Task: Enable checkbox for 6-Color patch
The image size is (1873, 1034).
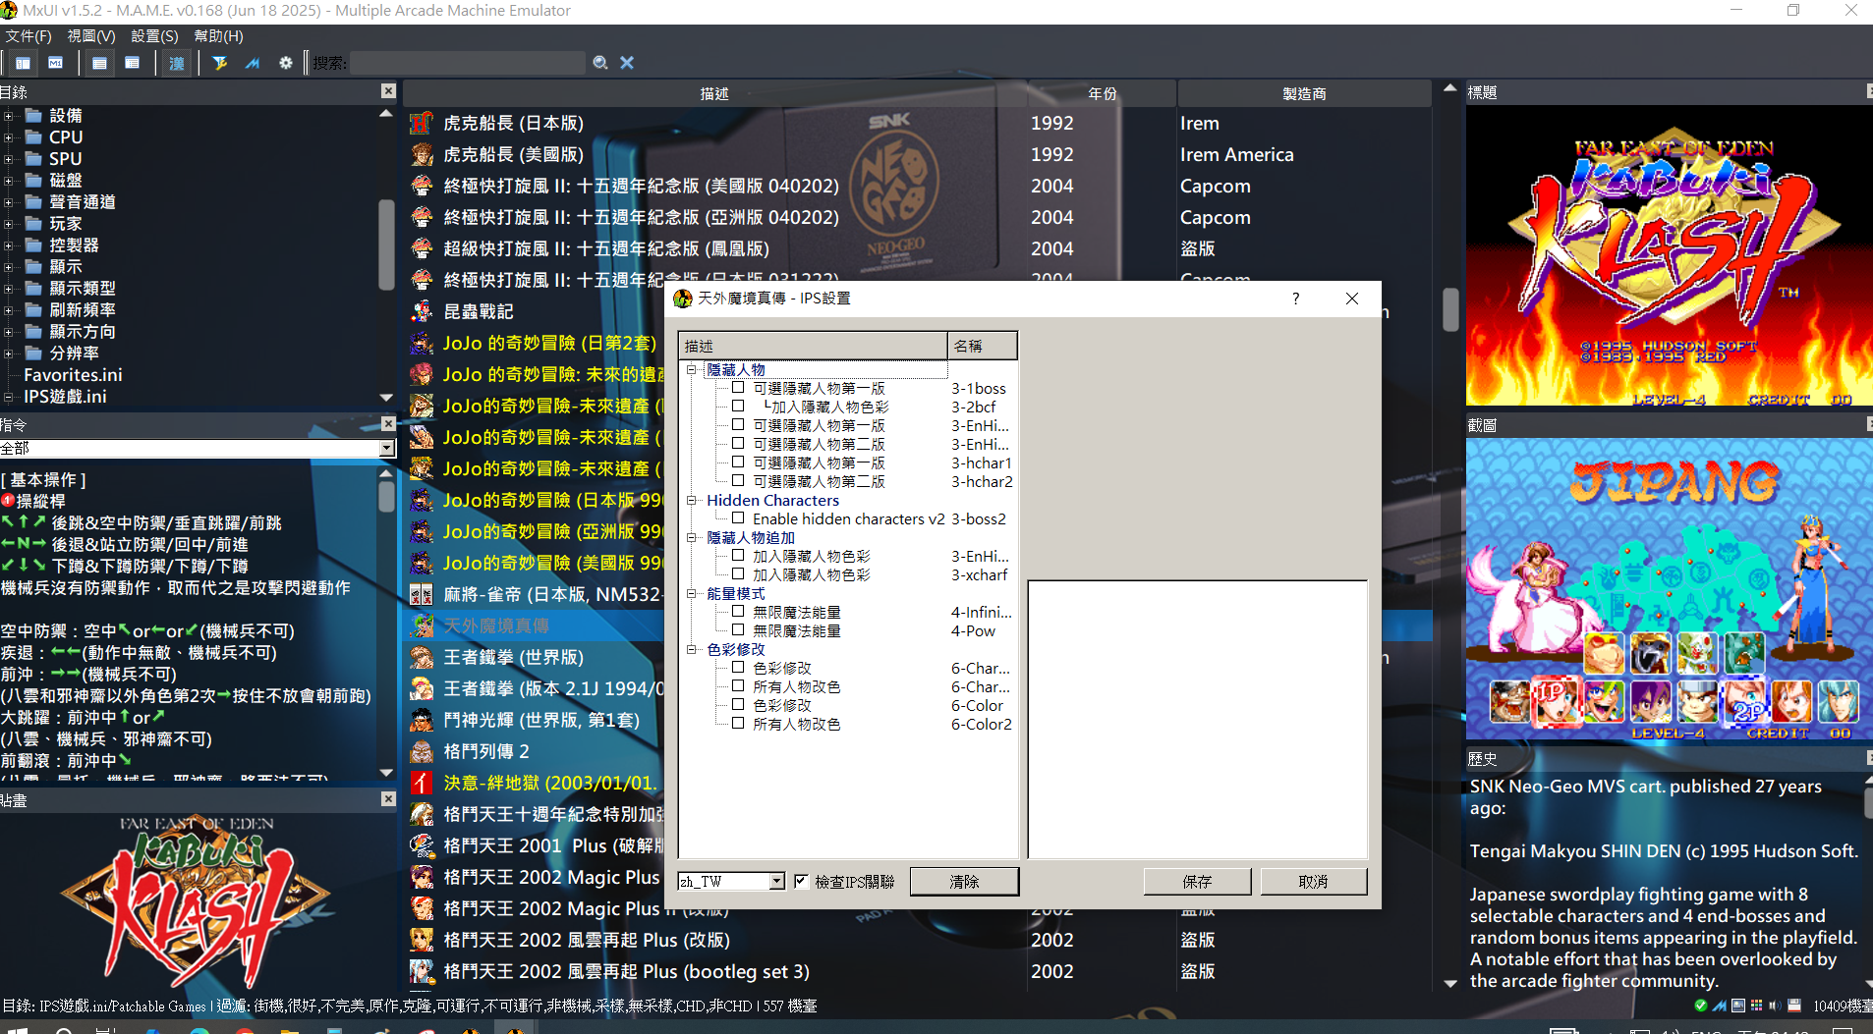Action: 738,705
